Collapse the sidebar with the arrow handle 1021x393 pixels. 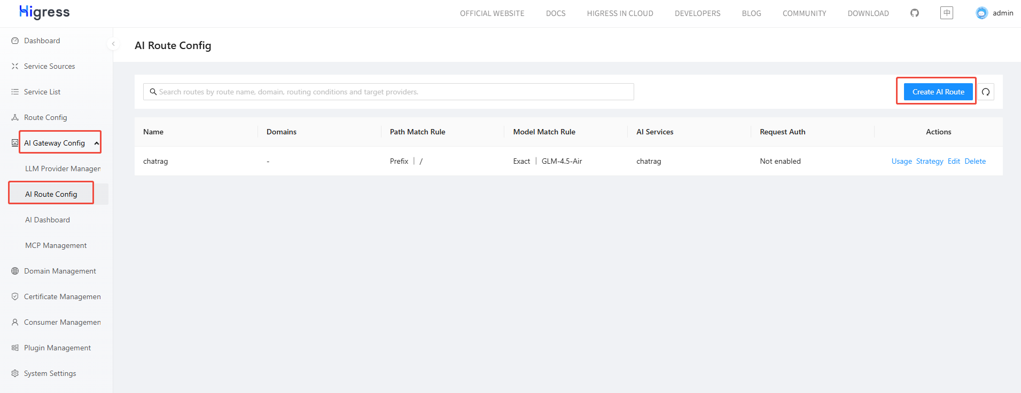(113, 44)
